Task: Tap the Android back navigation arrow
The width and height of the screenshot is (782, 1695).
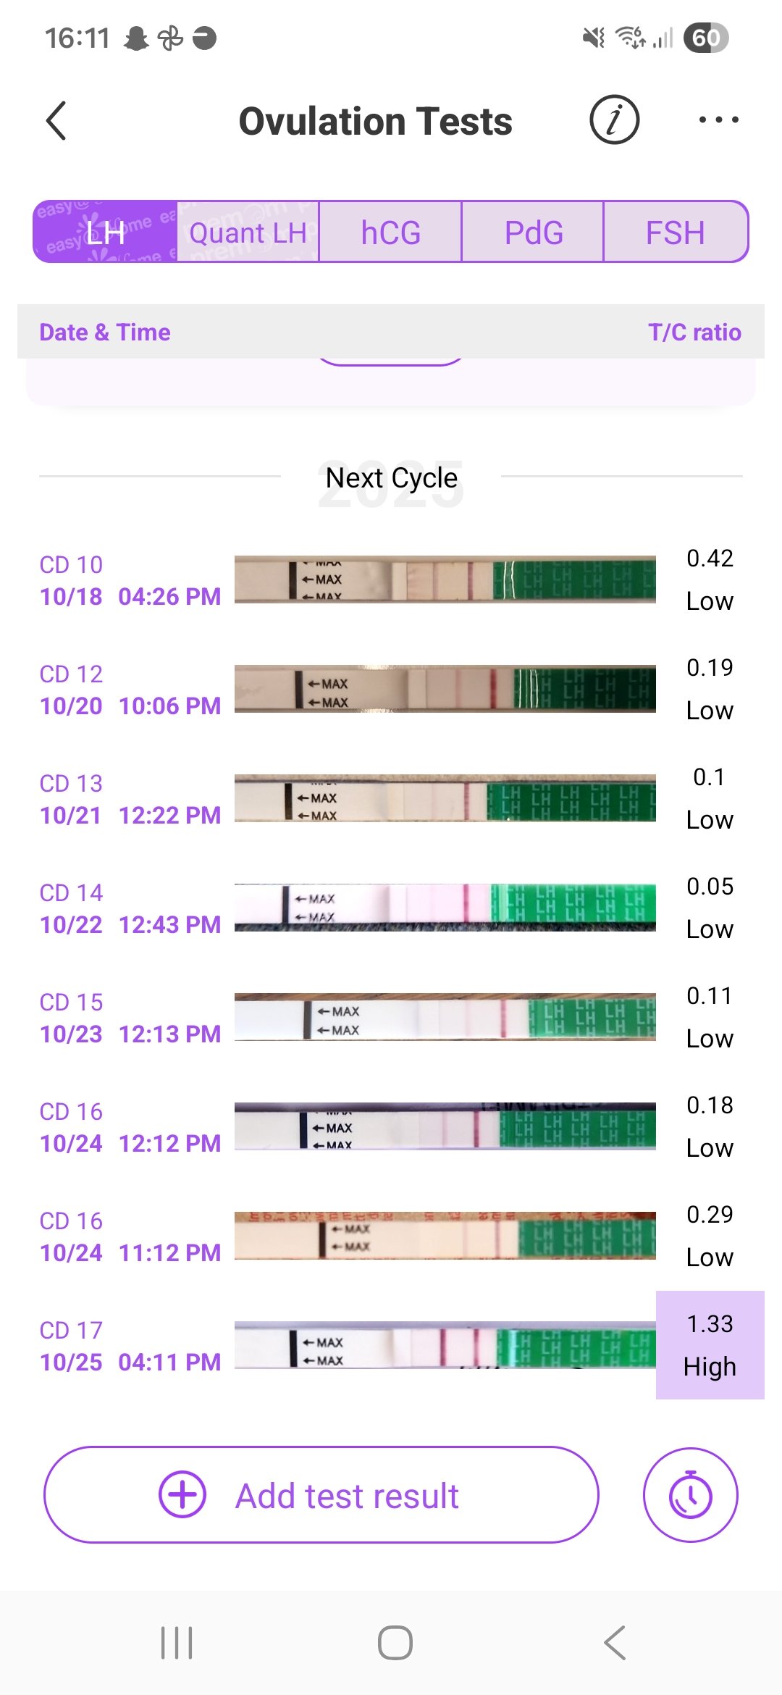Action: tap(615, 1642)
